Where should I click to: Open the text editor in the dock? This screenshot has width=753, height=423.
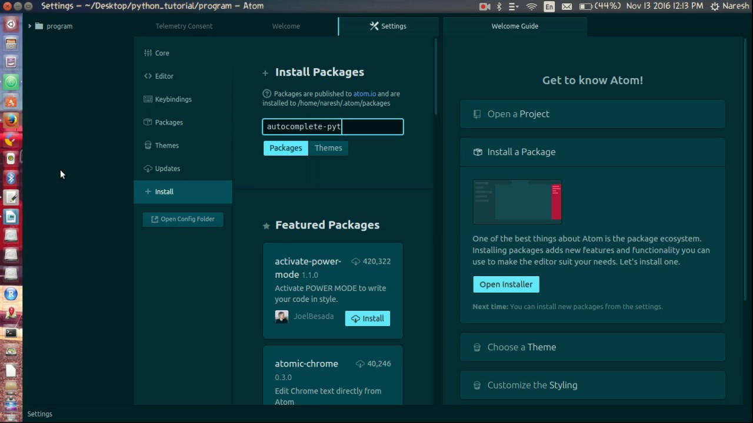(11, 197)
